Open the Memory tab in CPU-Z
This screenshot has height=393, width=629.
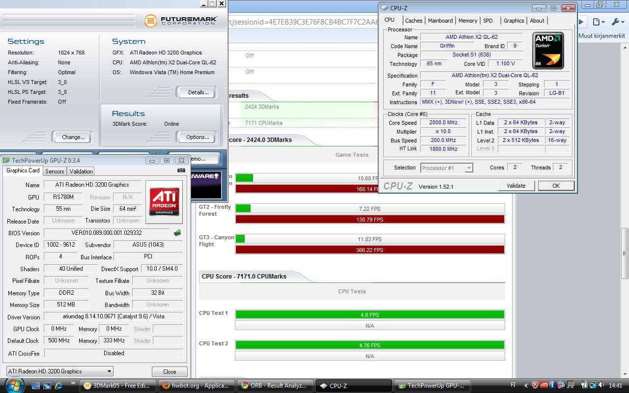coord(468,21)
